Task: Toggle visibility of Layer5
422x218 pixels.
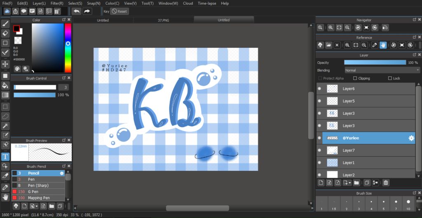Action: tap(319, 101)
